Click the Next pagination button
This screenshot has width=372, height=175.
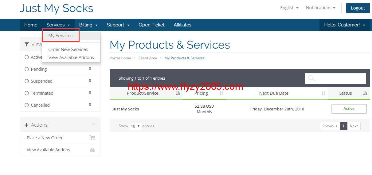pyautogui.click(x=354, y=126)
